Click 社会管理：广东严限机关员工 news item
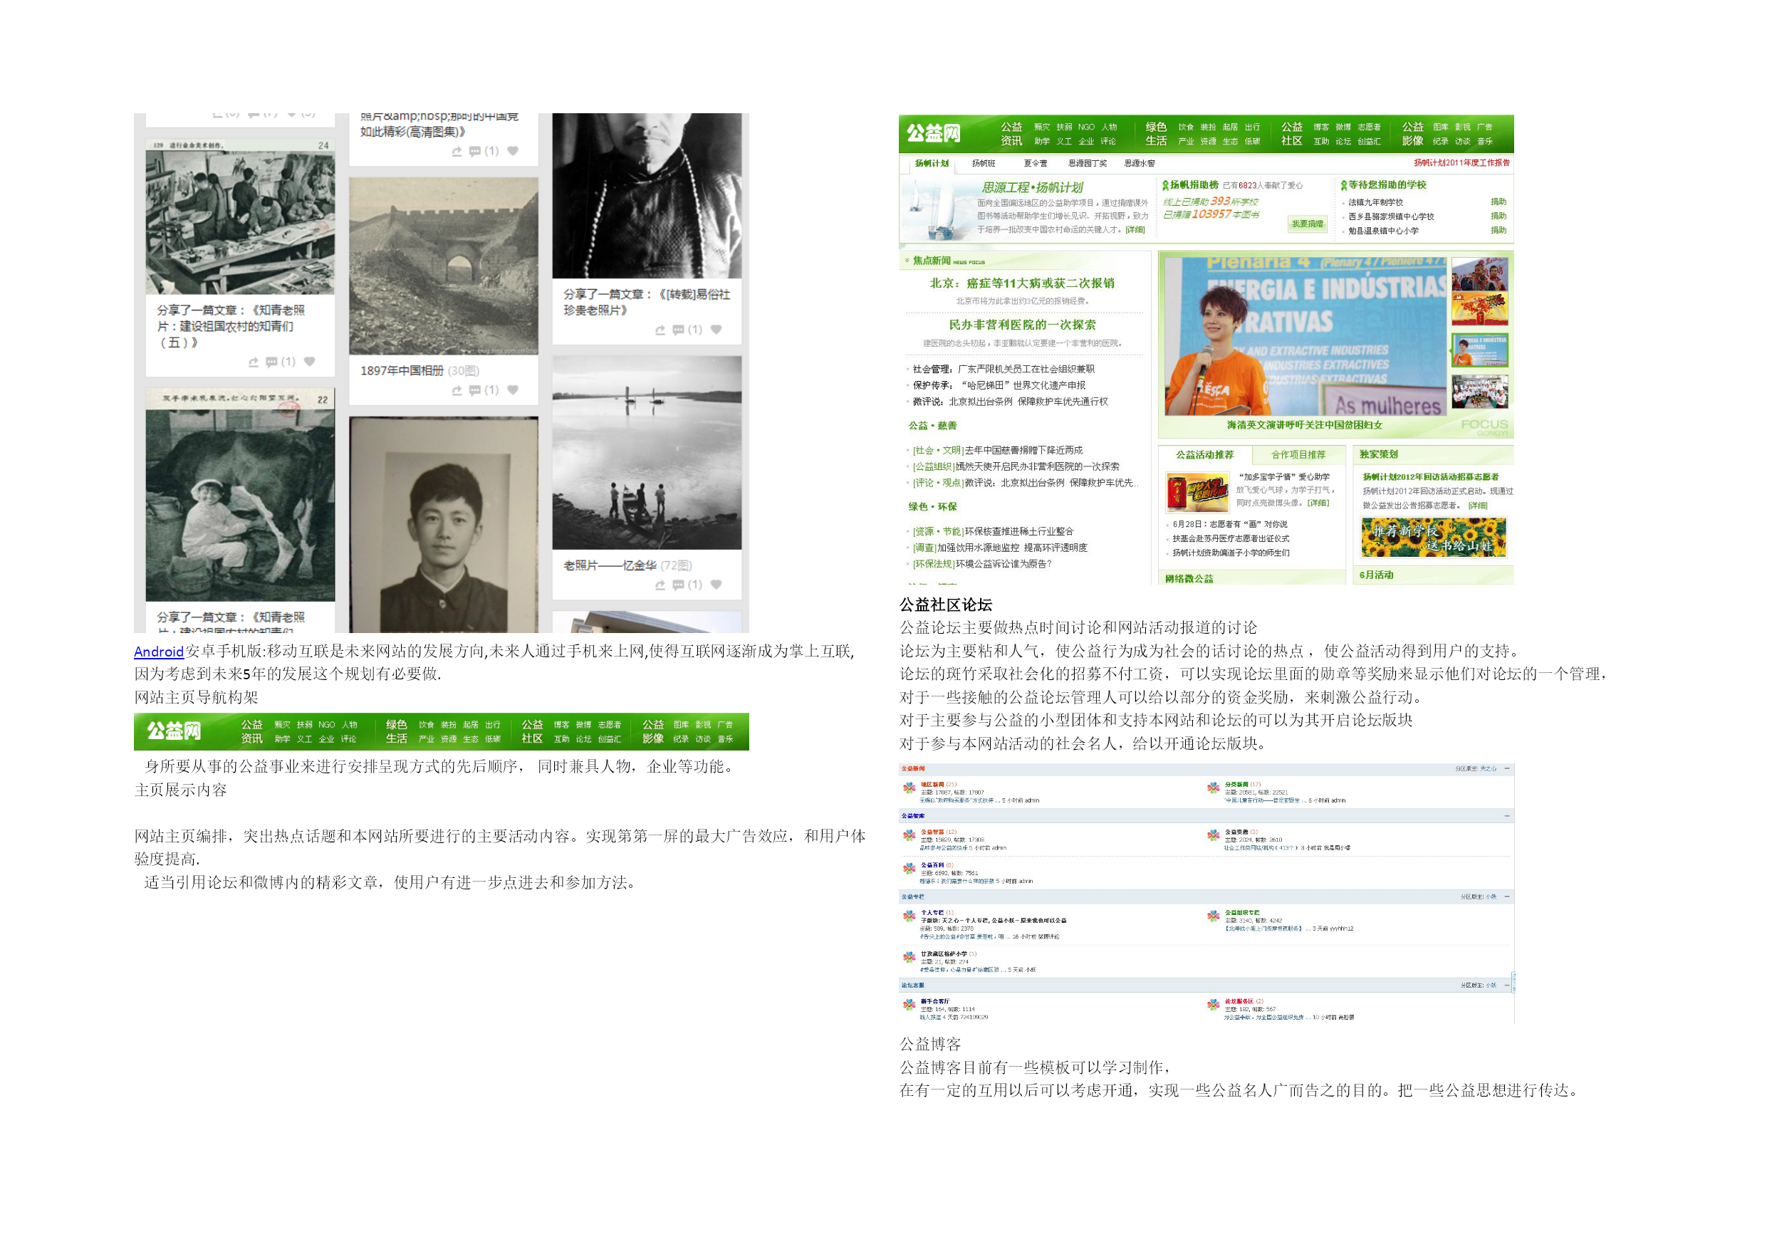 click(x=1003, y=370)
